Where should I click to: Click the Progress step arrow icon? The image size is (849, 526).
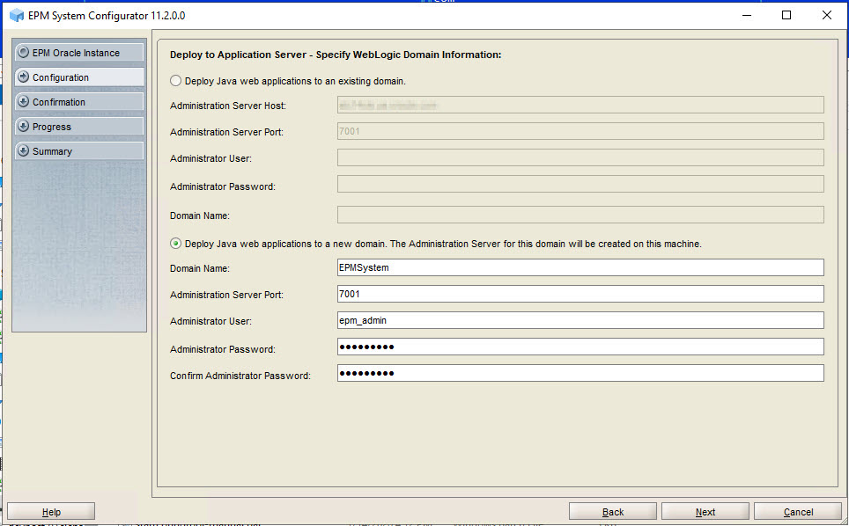23,127
